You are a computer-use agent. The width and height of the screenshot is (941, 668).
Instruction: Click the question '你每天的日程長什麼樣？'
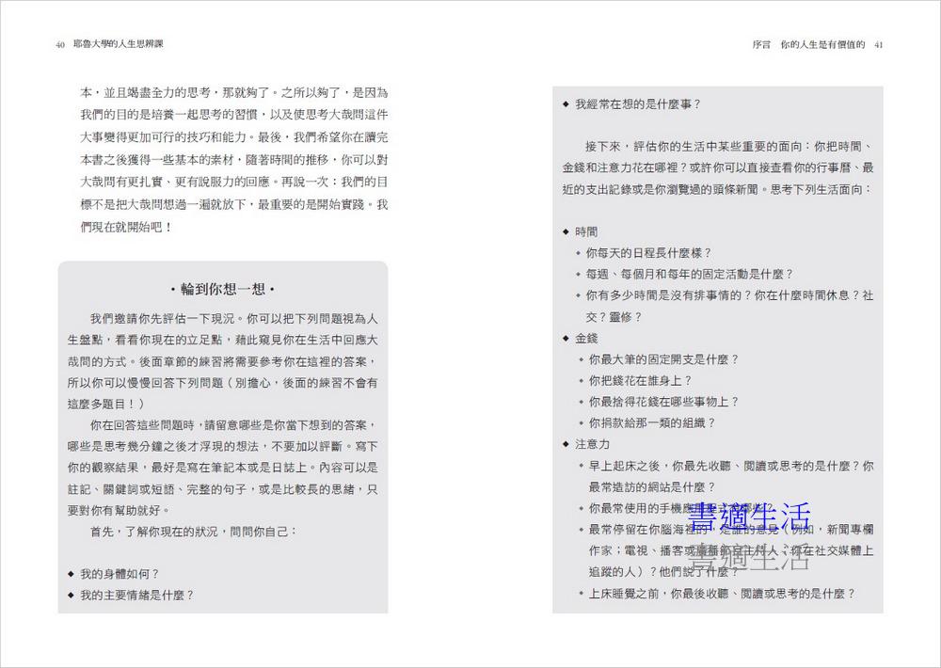click(648, 253)
